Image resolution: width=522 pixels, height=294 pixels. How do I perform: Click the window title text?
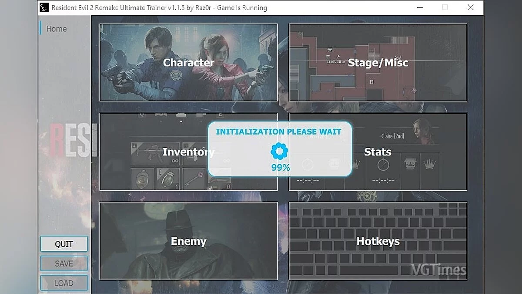click(159, 8)
